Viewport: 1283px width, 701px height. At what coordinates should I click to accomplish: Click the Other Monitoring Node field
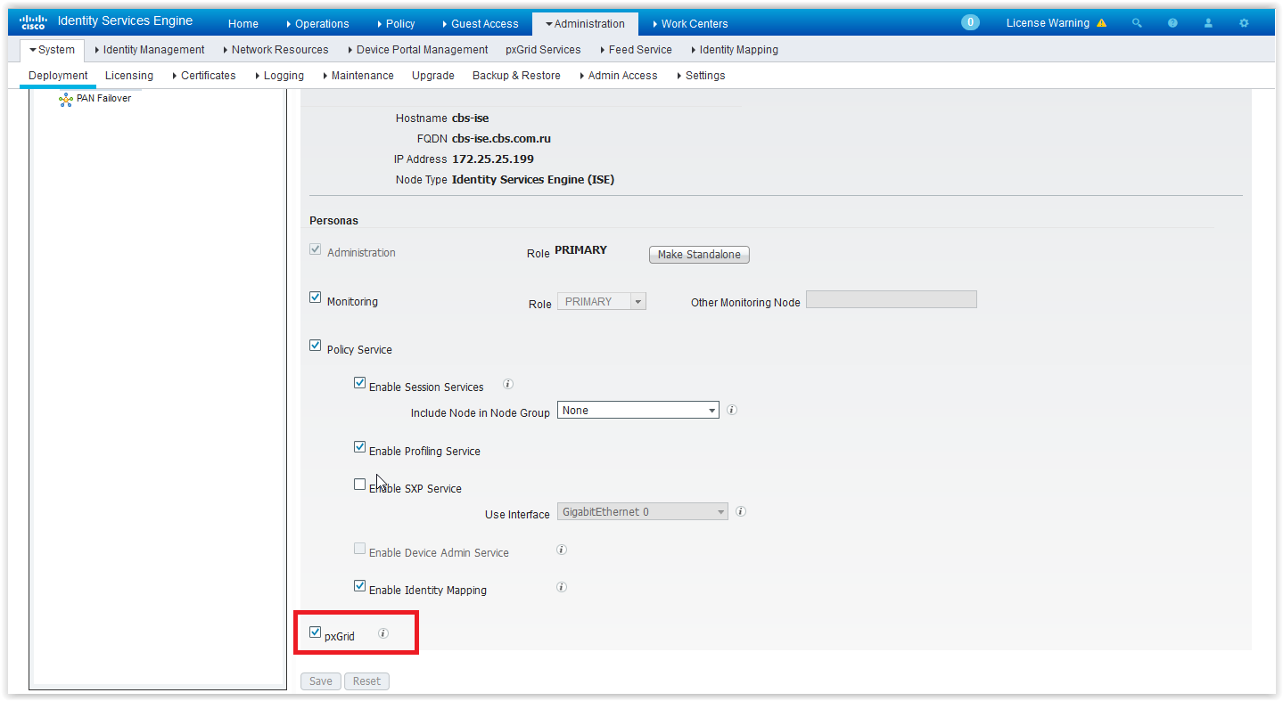pyautogui.click(x=892, y=299)
